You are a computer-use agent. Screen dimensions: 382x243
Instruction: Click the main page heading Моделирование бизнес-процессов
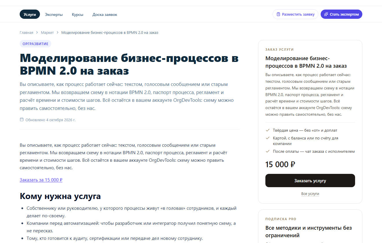[129, 65]
